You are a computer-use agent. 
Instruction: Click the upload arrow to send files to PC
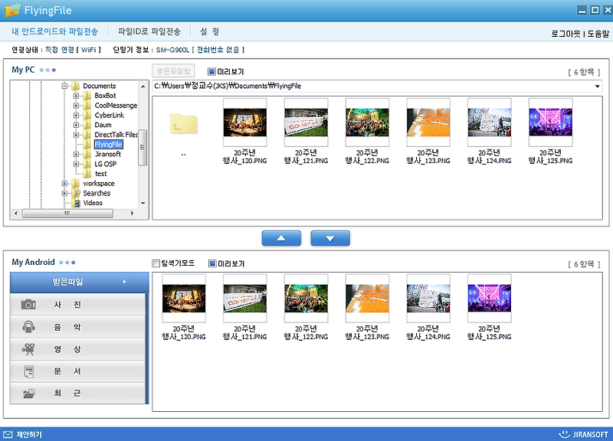281,237
